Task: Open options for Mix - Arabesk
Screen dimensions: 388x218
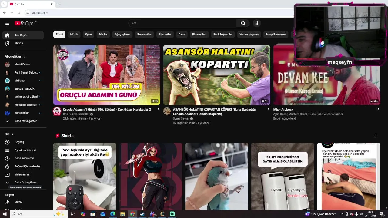Action: [x=378, y=110]
